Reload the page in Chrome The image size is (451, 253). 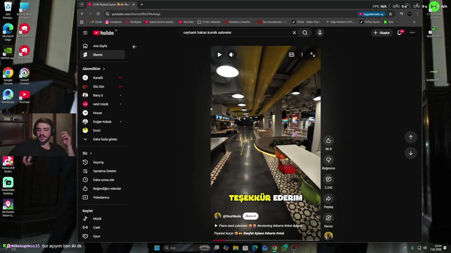pos(98,14)
